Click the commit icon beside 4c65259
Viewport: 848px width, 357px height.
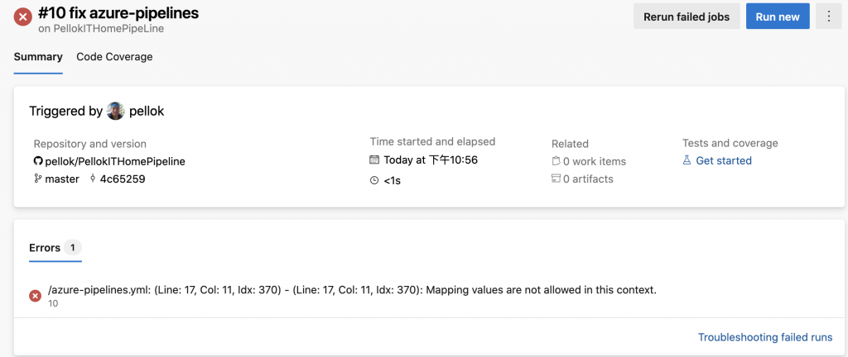coord(93,178)
